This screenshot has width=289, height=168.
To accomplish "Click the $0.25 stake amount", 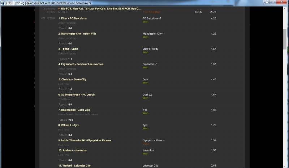I will (x=198, y=12).
